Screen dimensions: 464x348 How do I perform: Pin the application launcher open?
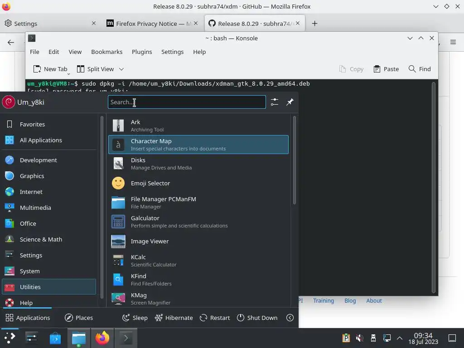[290, 102]
